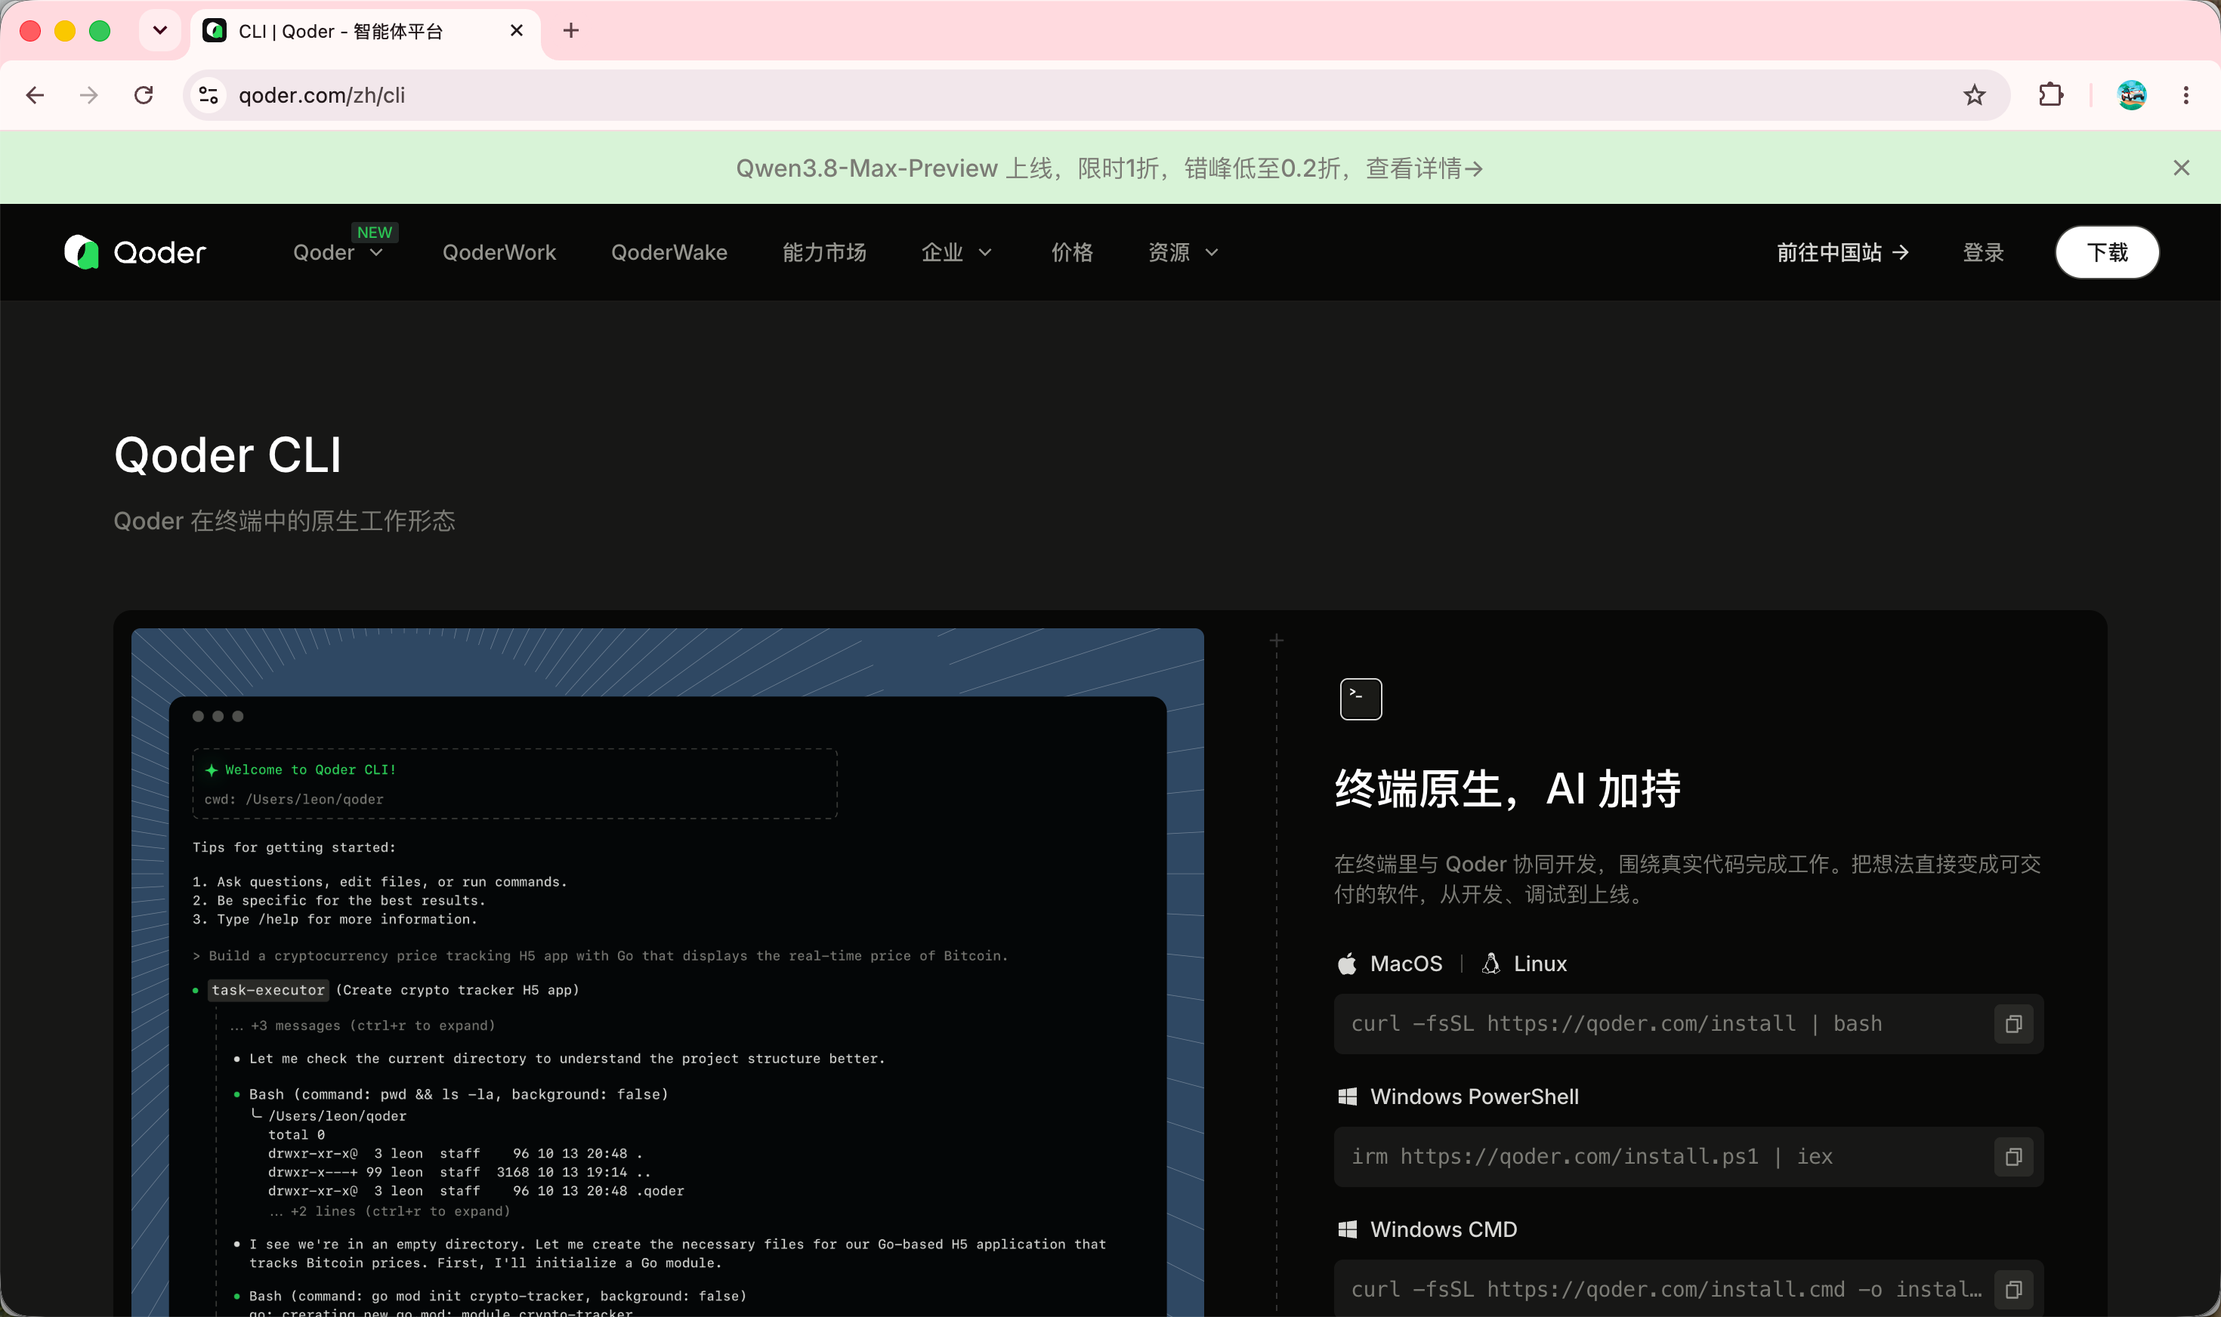
Task: Click the cwd: /Users/leon/qoder line
Action: [x=294, y=800]
